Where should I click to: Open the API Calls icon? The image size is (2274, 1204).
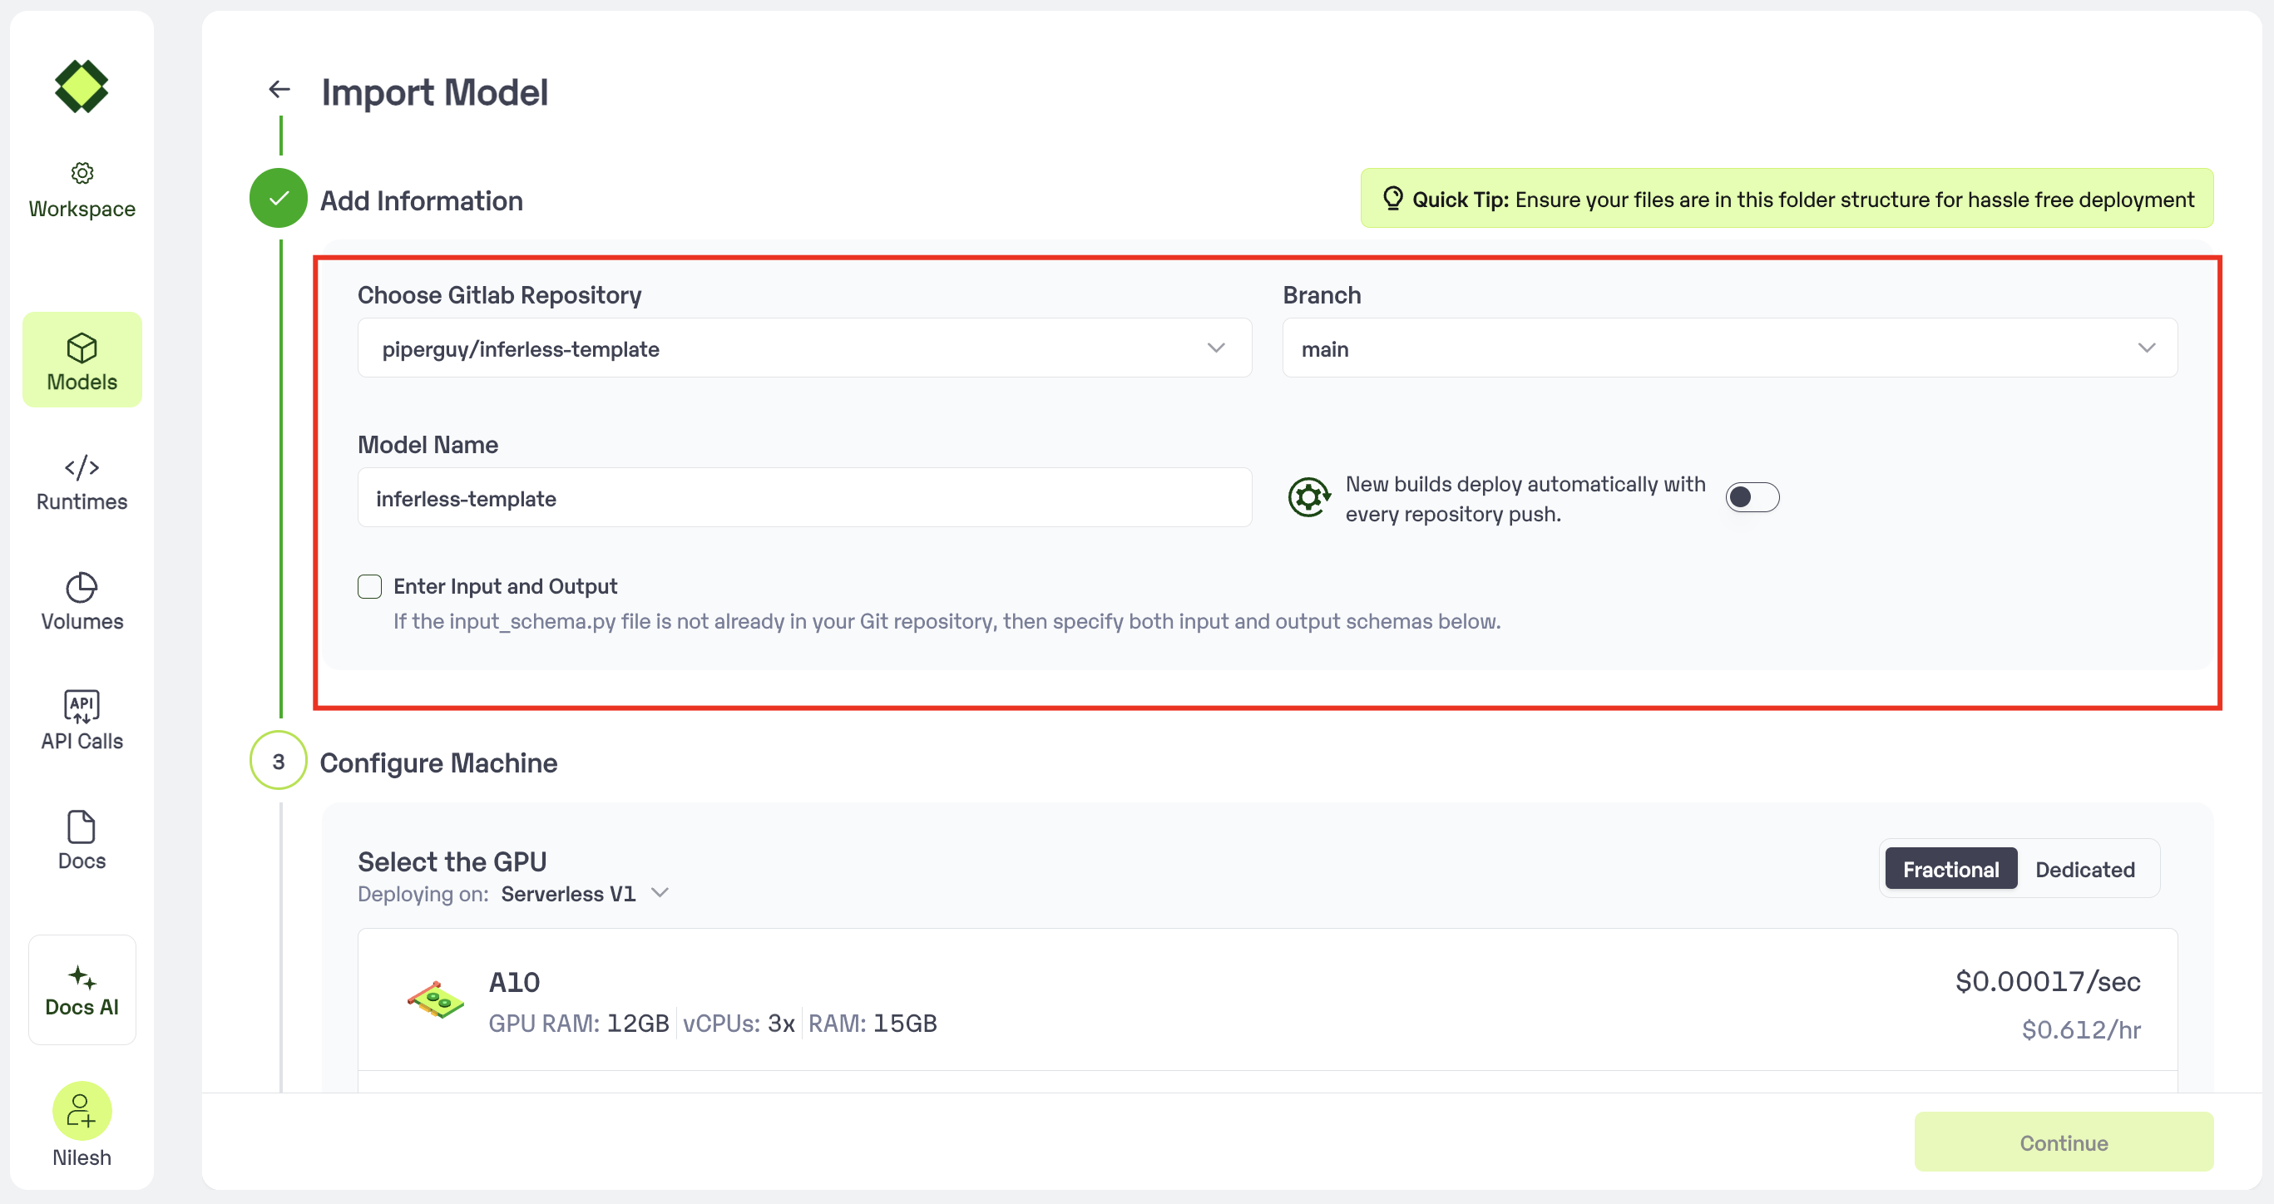coord(82,706)
